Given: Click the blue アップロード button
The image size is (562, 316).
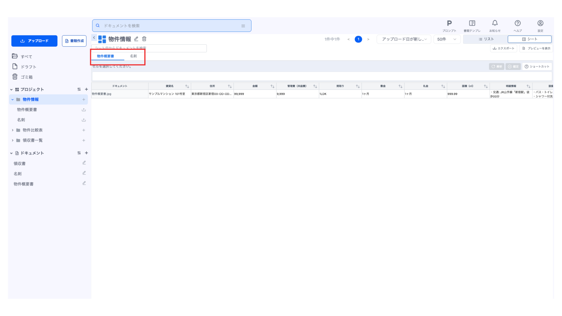Looking at the screenshot, I should pyautogui.click(x=34, y=41).
